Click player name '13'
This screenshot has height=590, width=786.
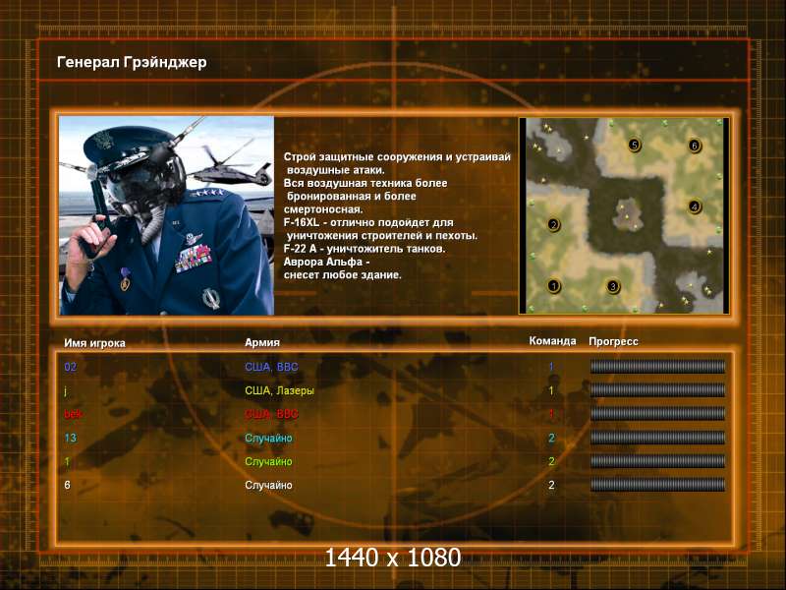(70, 438)
